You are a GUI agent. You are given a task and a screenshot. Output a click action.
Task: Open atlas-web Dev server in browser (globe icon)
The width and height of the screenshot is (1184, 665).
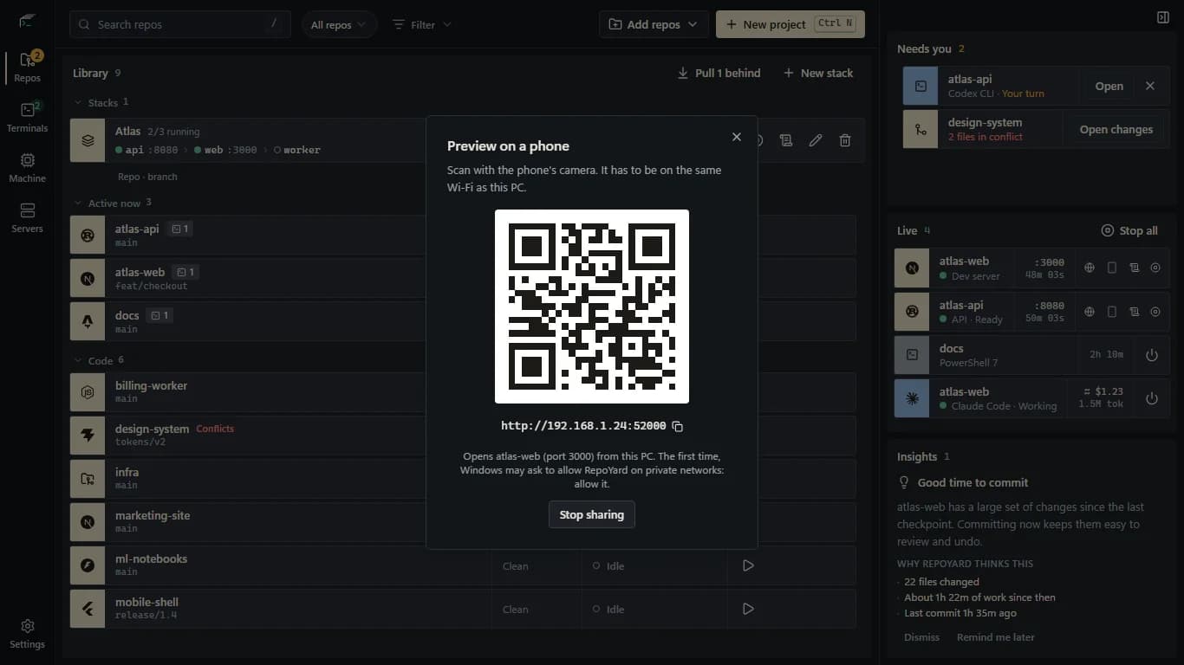1090,268
